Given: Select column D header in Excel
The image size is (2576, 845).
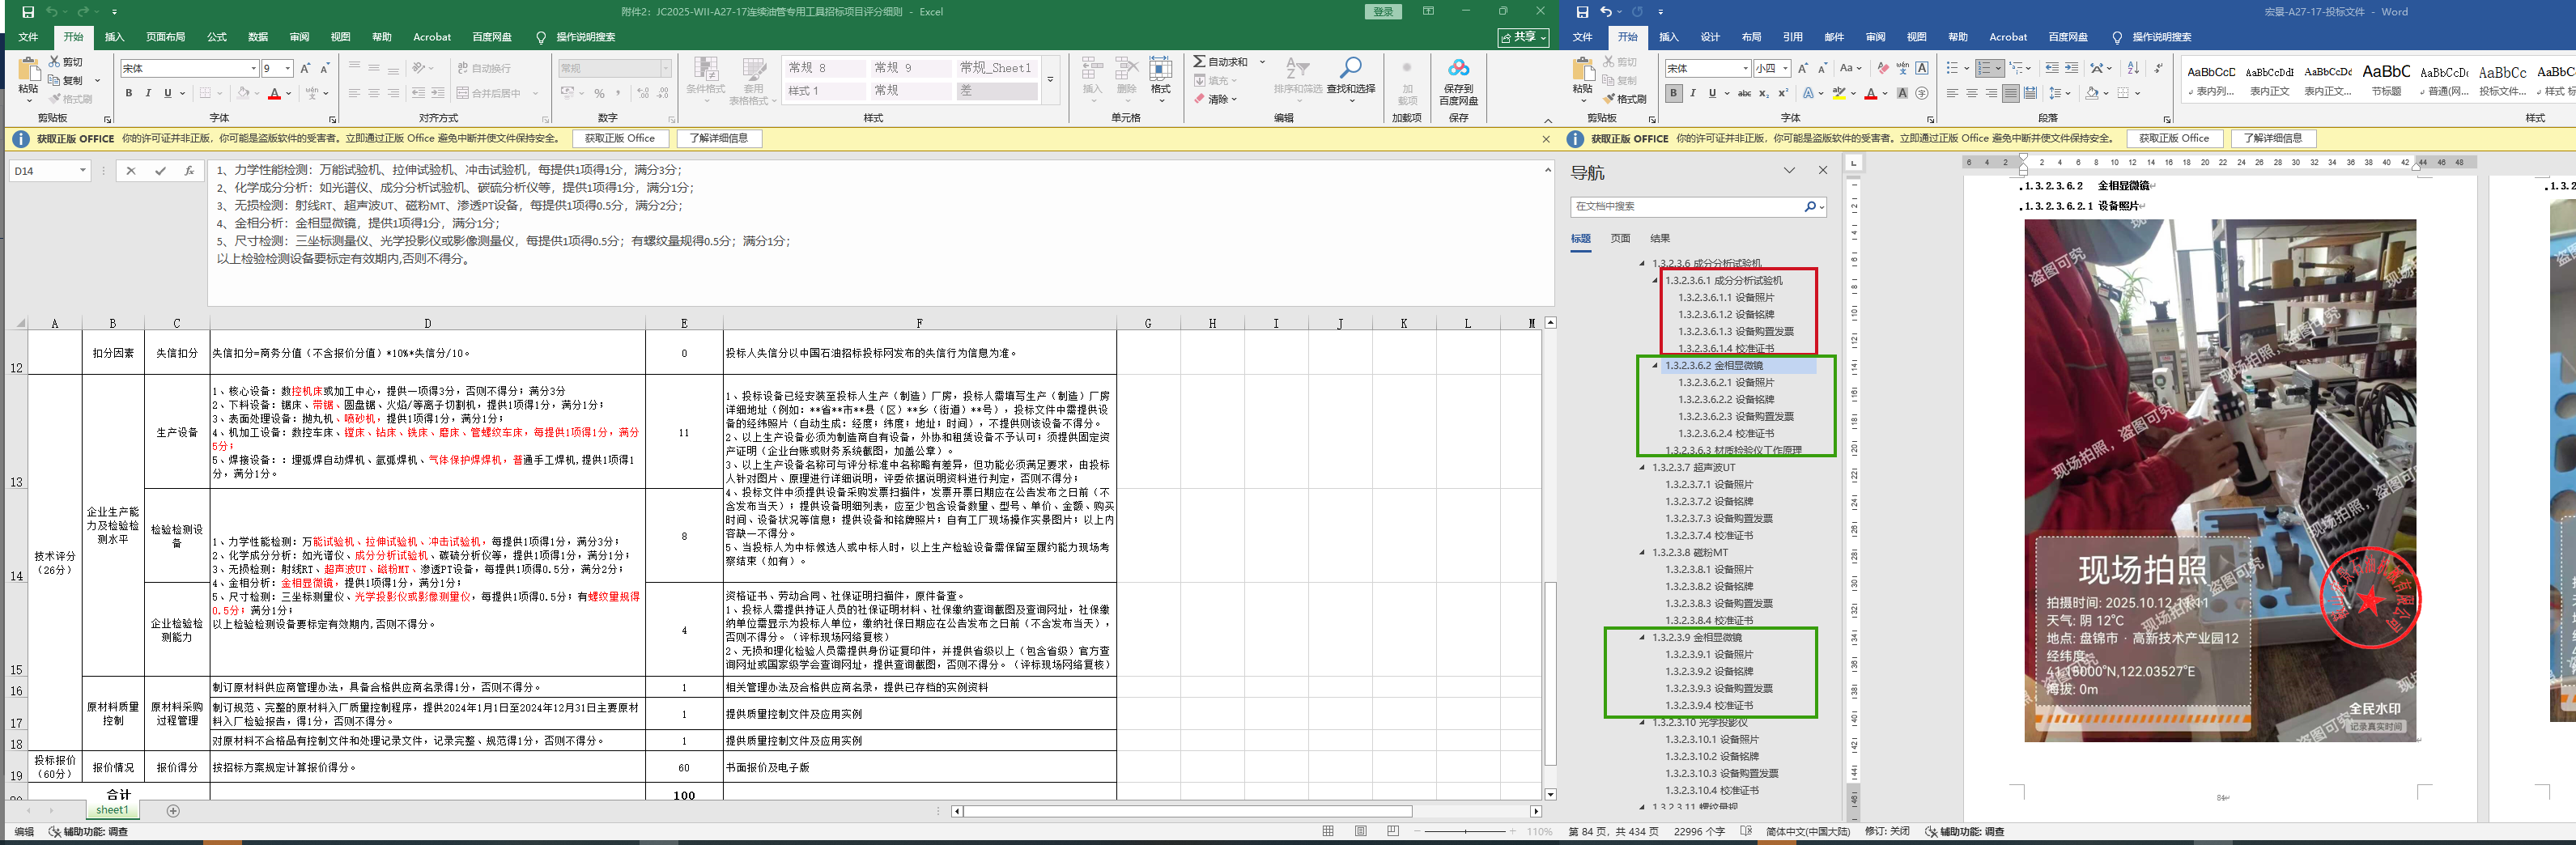Looking at the screenshot, I should click(x=427, y=323).
